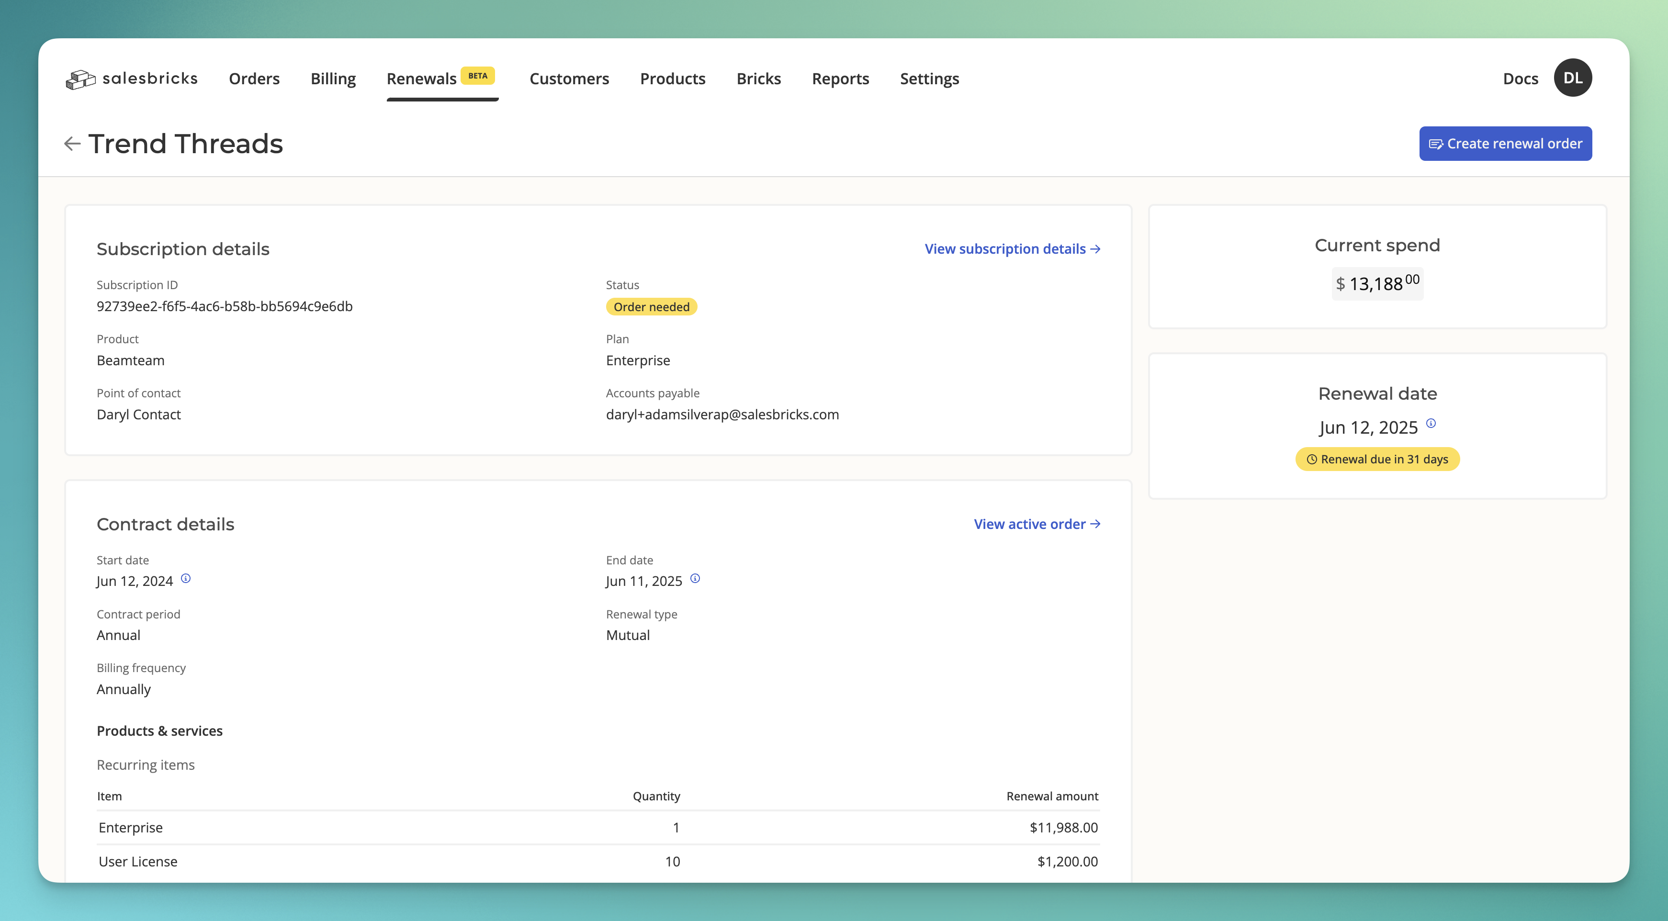Follow the View subscription details link
Screen dimensions: 1668x921
pos(1012,249)
